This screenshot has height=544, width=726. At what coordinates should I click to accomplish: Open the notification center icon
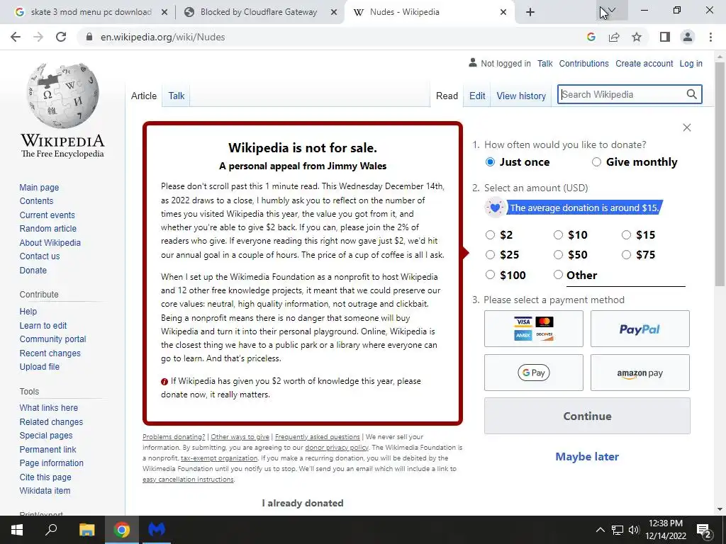coord(704,530)
